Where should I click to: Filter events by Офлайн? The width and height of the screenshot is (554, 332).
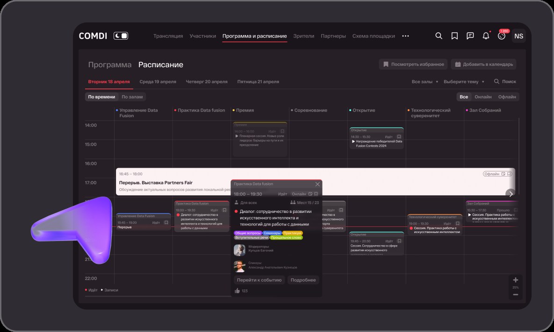pyautogui.click(x=507, y=97)
